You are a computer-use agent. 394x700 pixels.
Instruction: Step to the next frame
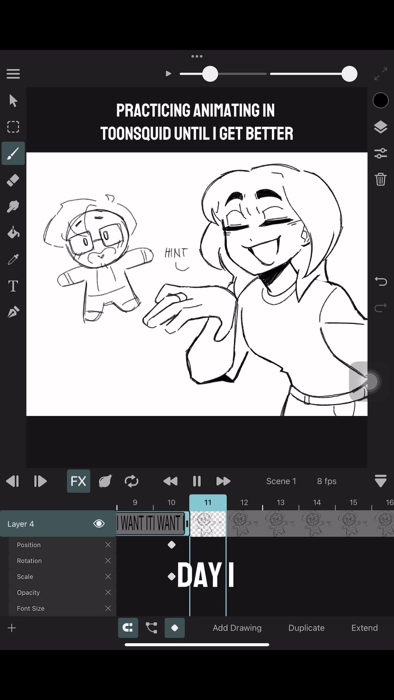pyautogui.click(x=40, y=481)
